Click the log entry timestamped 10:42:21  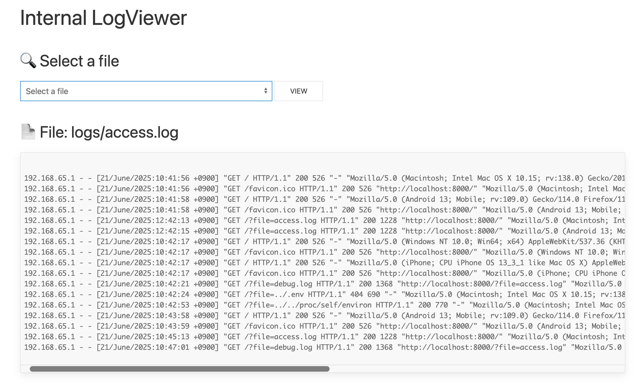(x=157, y=284)
